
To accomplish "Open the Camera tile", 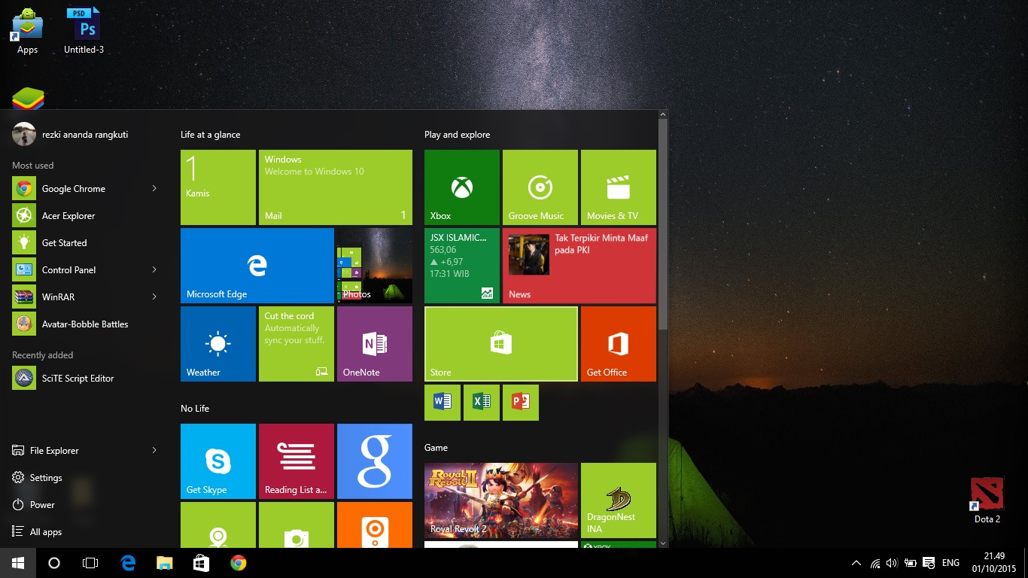I will (296, 525).
